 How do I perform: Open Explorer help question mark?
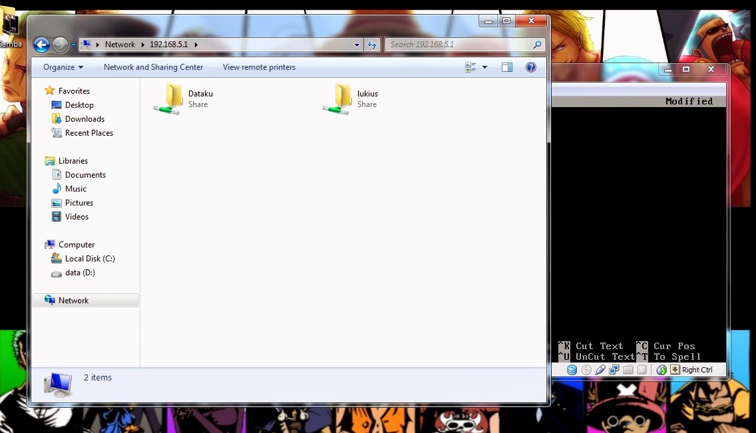point(531,67)
